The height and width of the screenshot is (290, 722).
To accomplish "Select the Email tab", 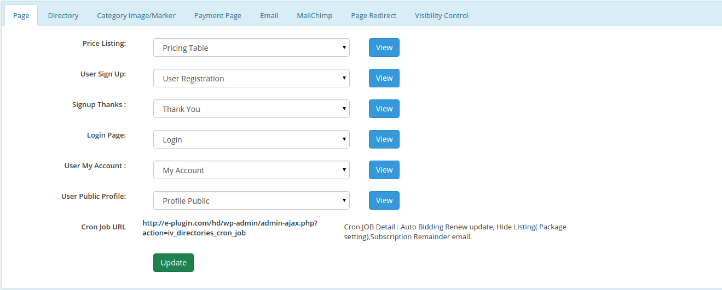I will pyautogui.click(x=269, y=15).
